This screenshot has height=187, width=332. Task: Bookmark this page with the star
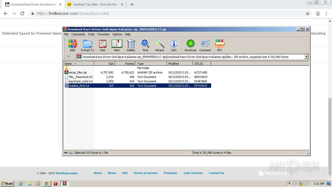[x=308, y=14]
